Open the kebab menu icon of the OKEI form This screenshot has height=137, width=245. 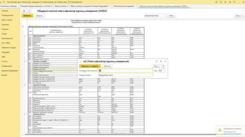tap(242, 11)
